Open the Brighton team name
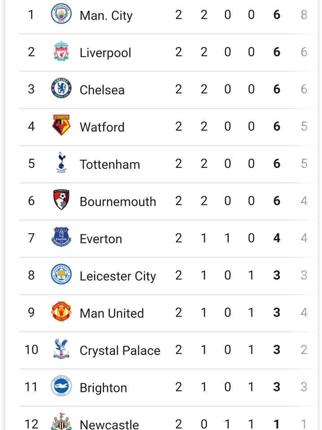Screen dimensions: 322x430 tap(103, 387)
